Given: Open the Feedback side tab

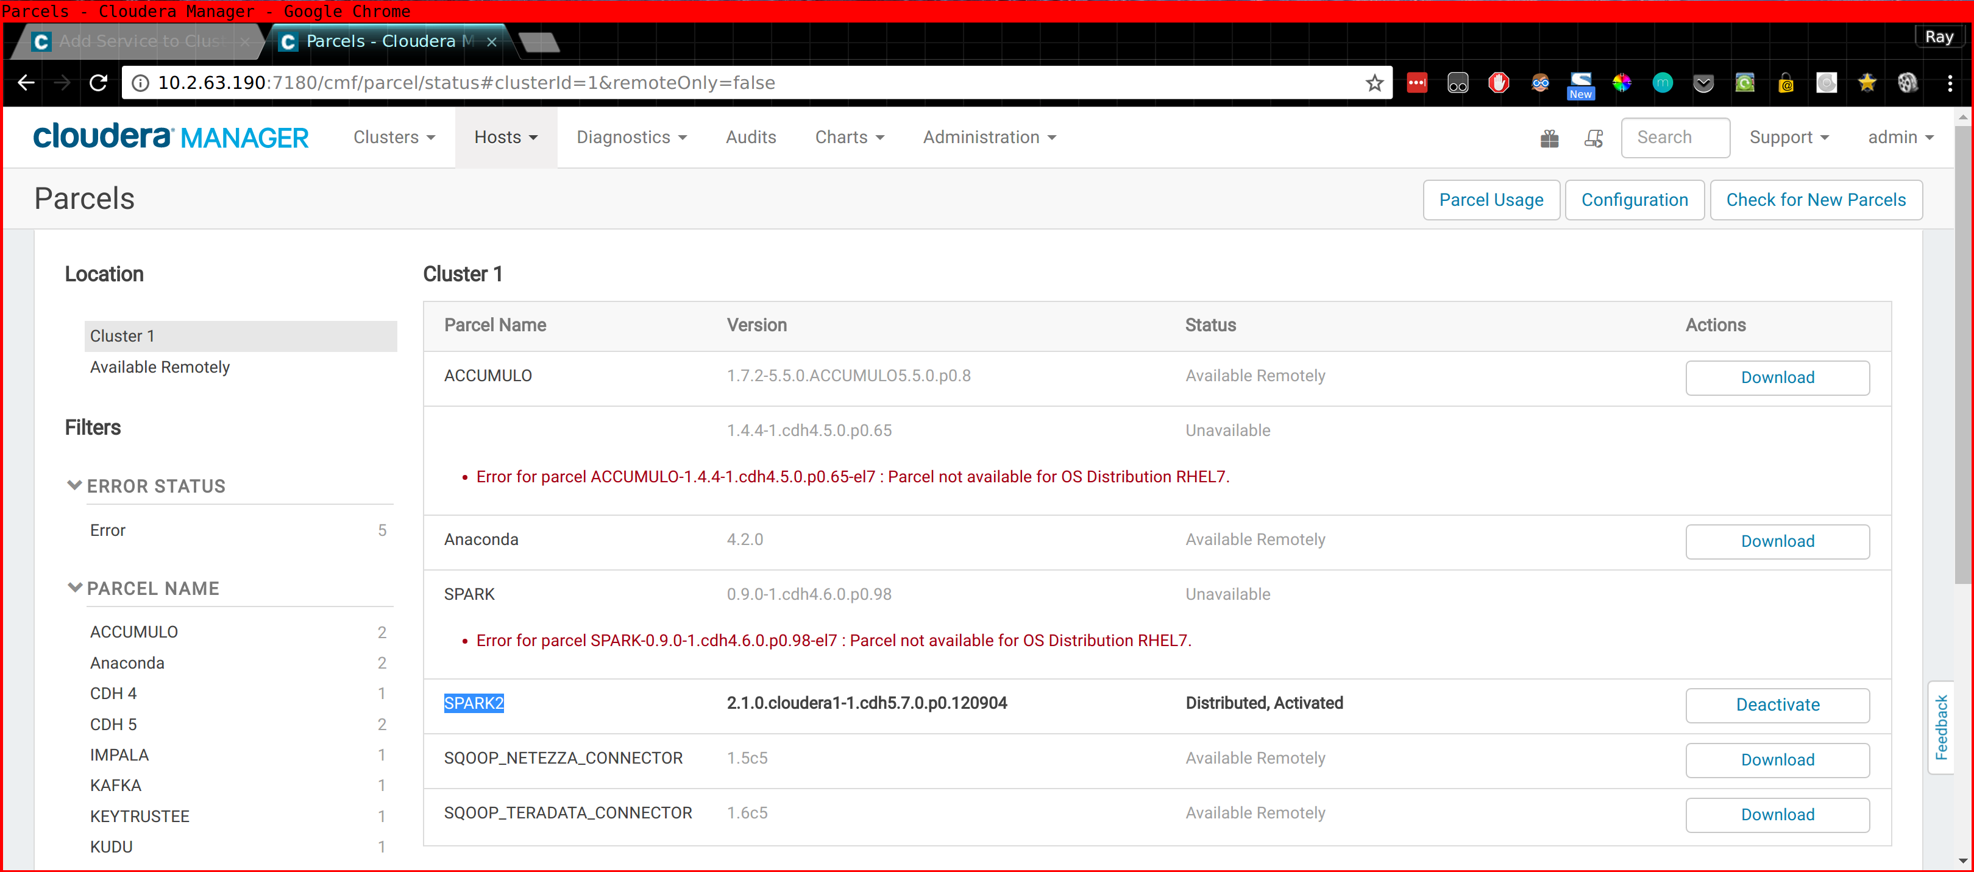Looking at the screenshot, I should [1941, 727].
